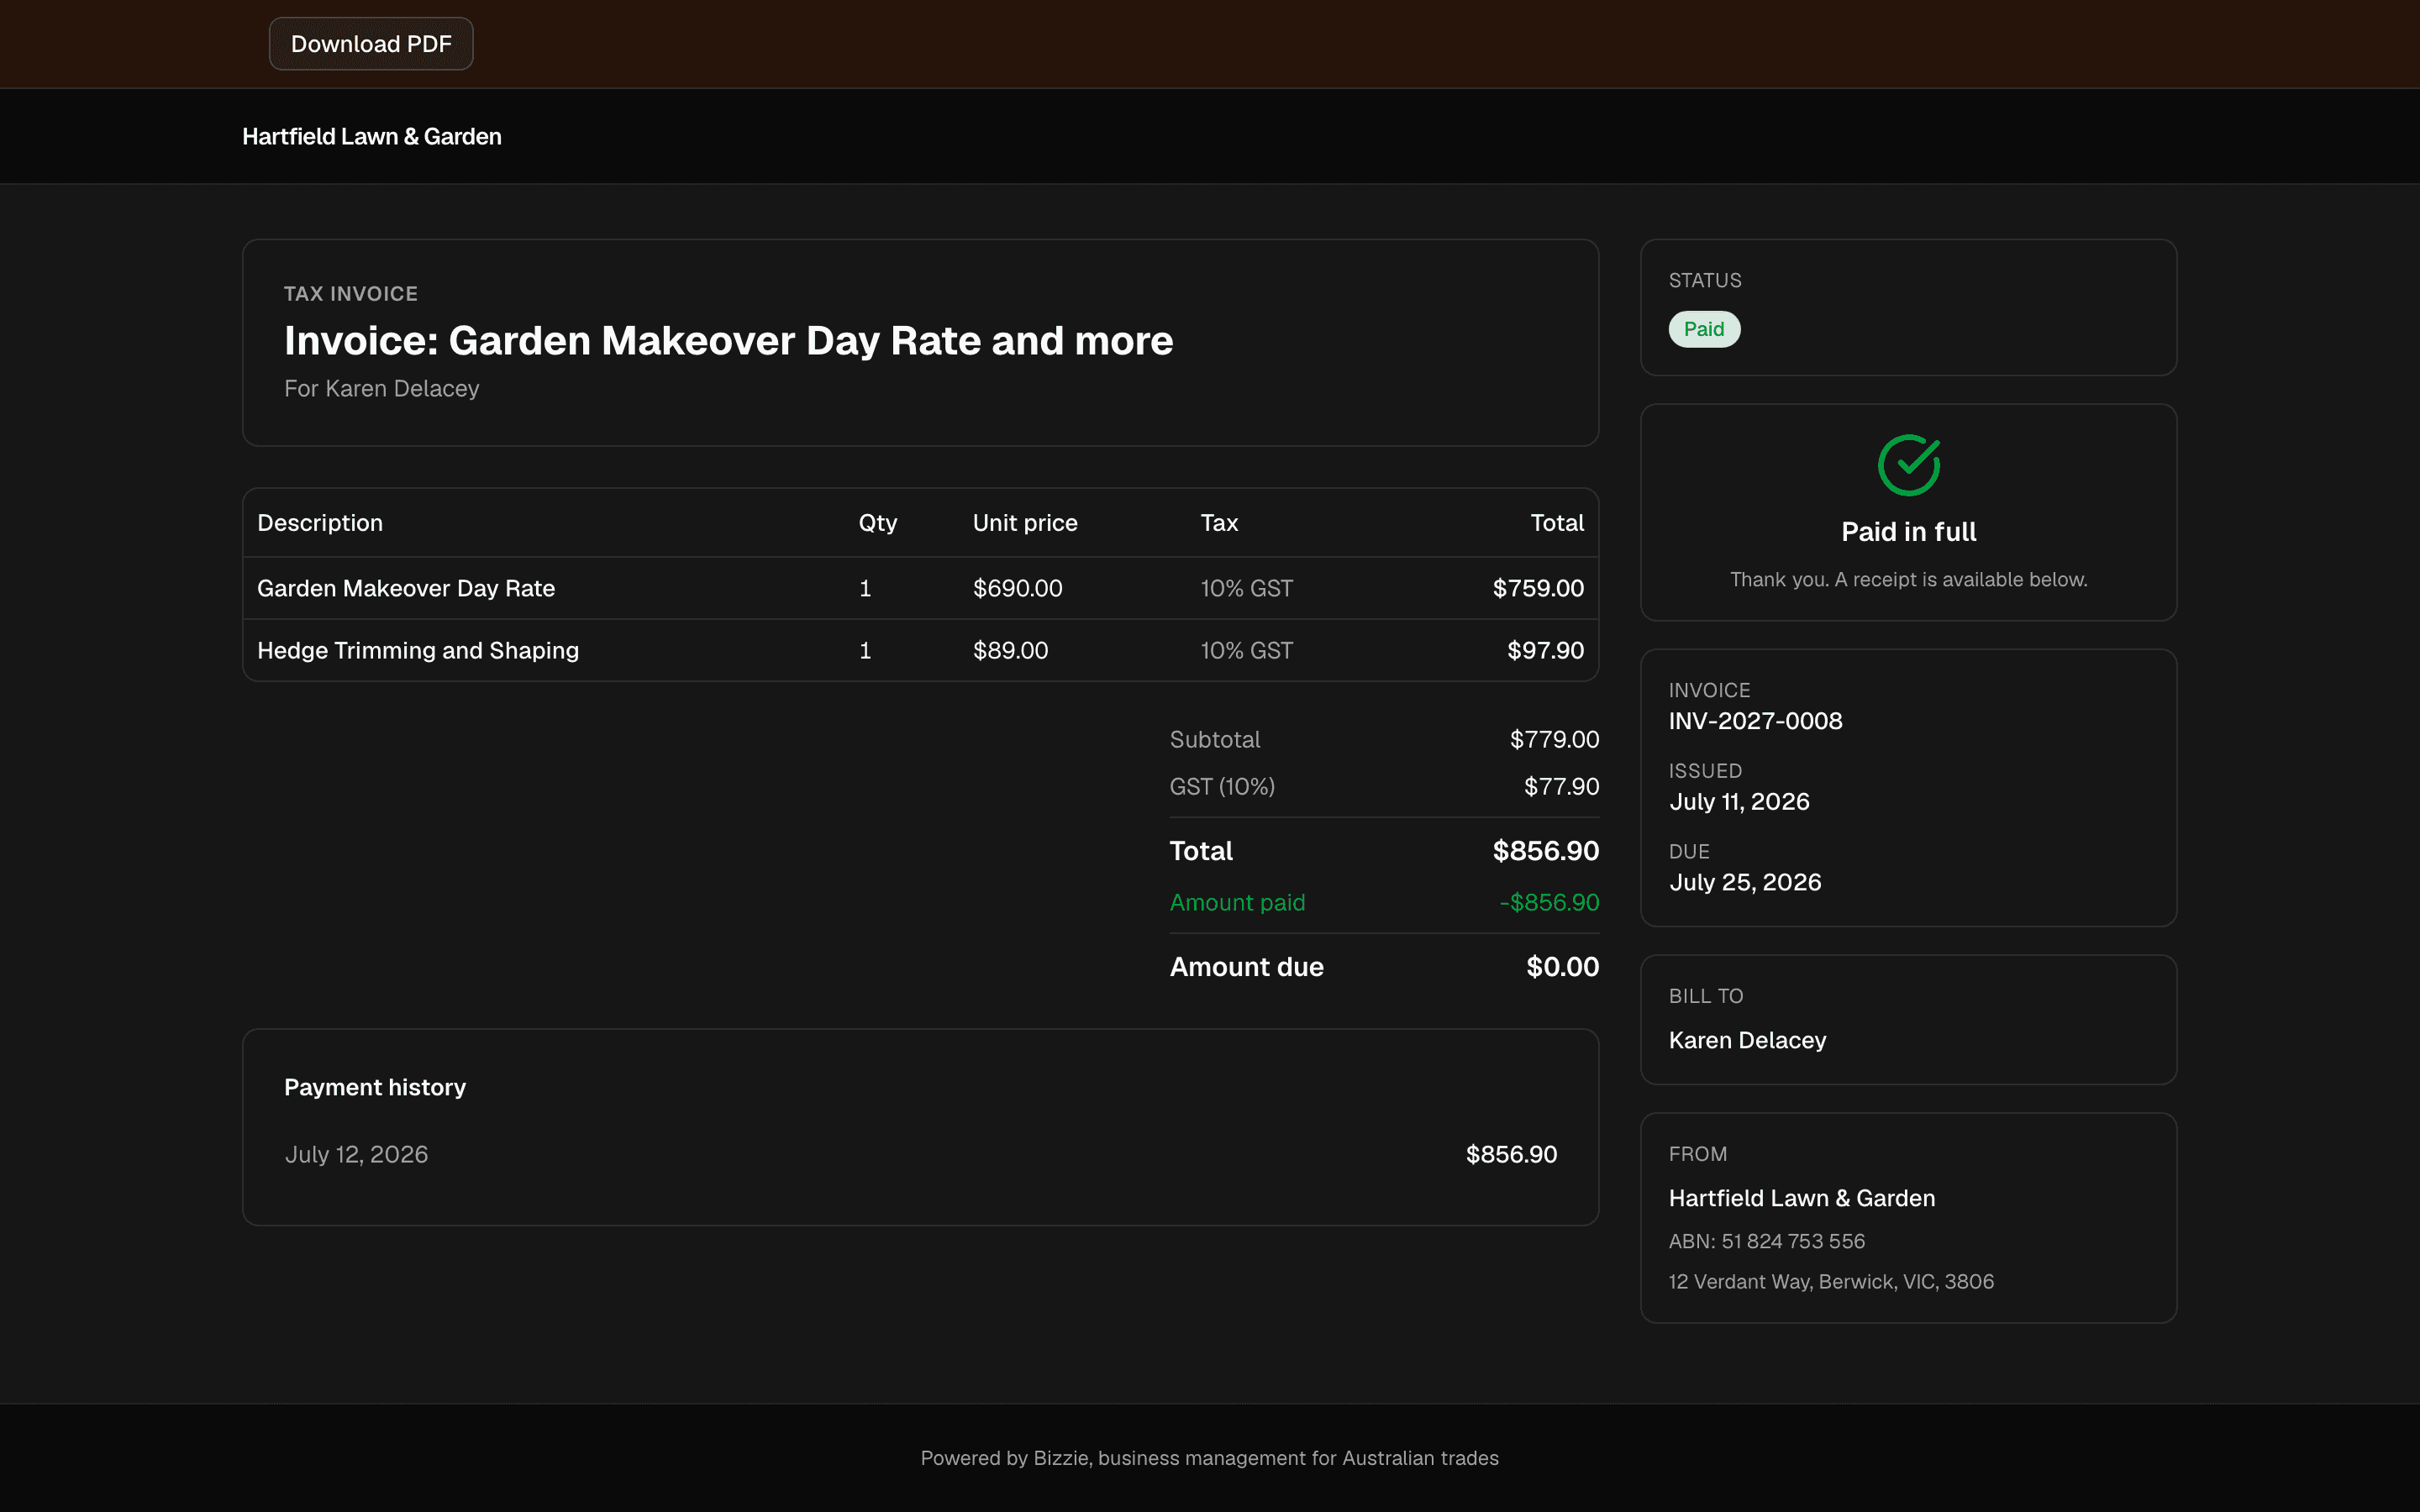Image resolution: width=2420 pixels, height=1512 pixels.
Task: Click the For Karen Delacey subtitle
Action: click(382, 389)
